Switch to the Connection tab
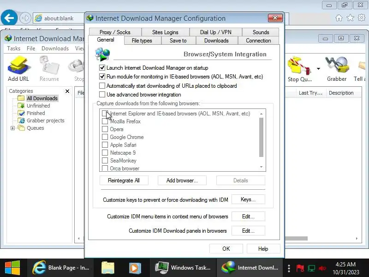Image resolution: width=369 pixels, height=277 pixels. pyautogui.click(x=258, y=41)
